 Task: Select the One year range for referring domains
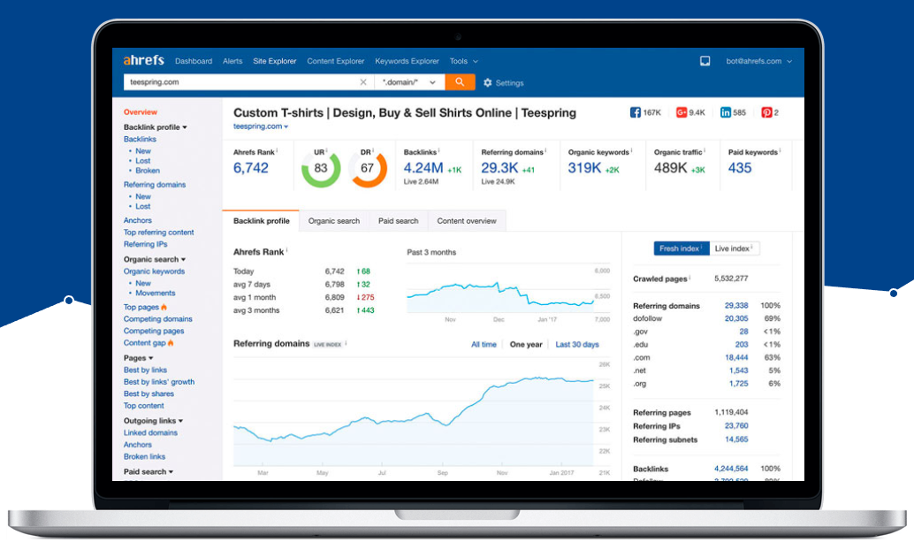point(526,344)
